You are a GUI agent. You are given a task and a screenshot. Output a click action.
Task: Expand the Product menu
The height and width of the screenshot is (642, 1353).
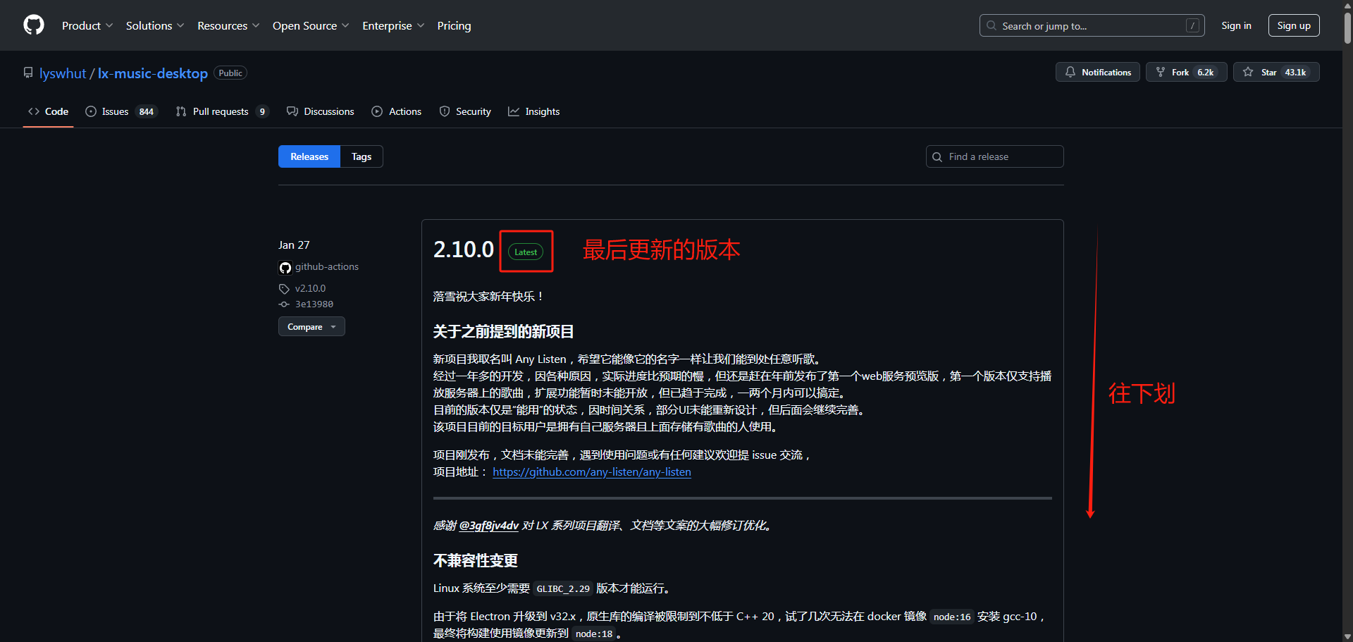(87, 26)
